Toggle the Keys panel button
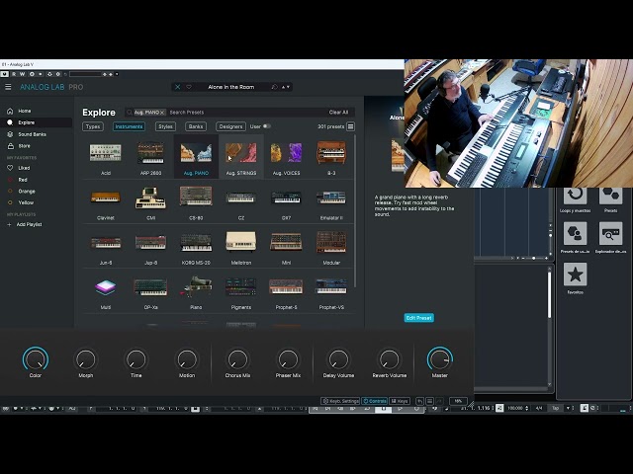Image resolution: width=633 pixels, height=474 pixels. click(400, 401)
